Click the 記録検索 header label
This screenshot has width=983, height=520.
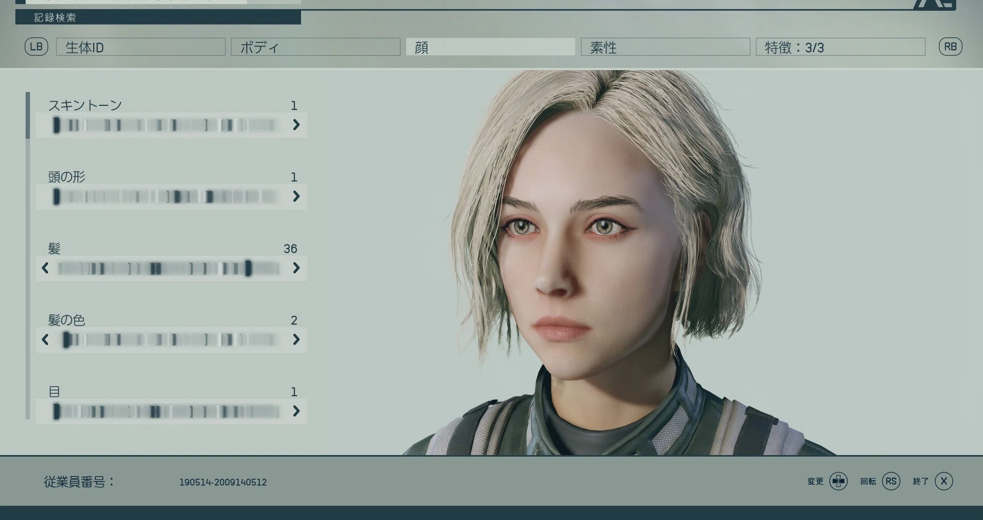(x=55, y=18)
